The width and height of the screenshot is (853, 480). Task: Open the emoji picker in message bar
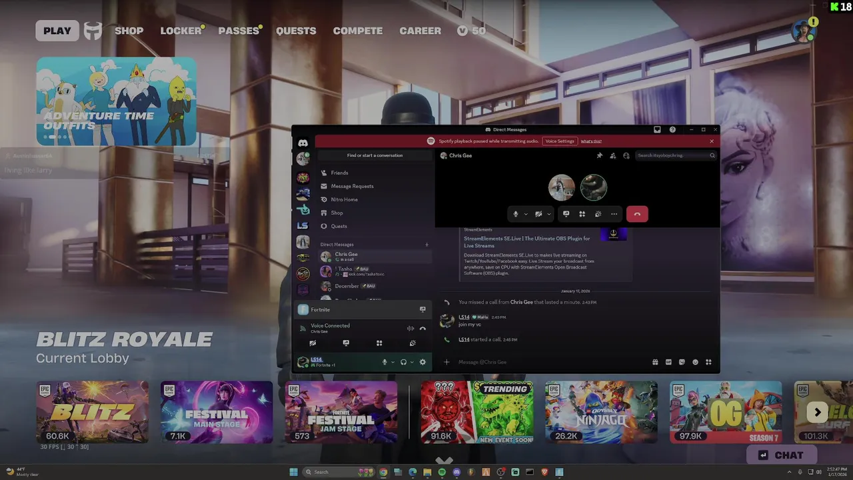(x=695, y=362)
